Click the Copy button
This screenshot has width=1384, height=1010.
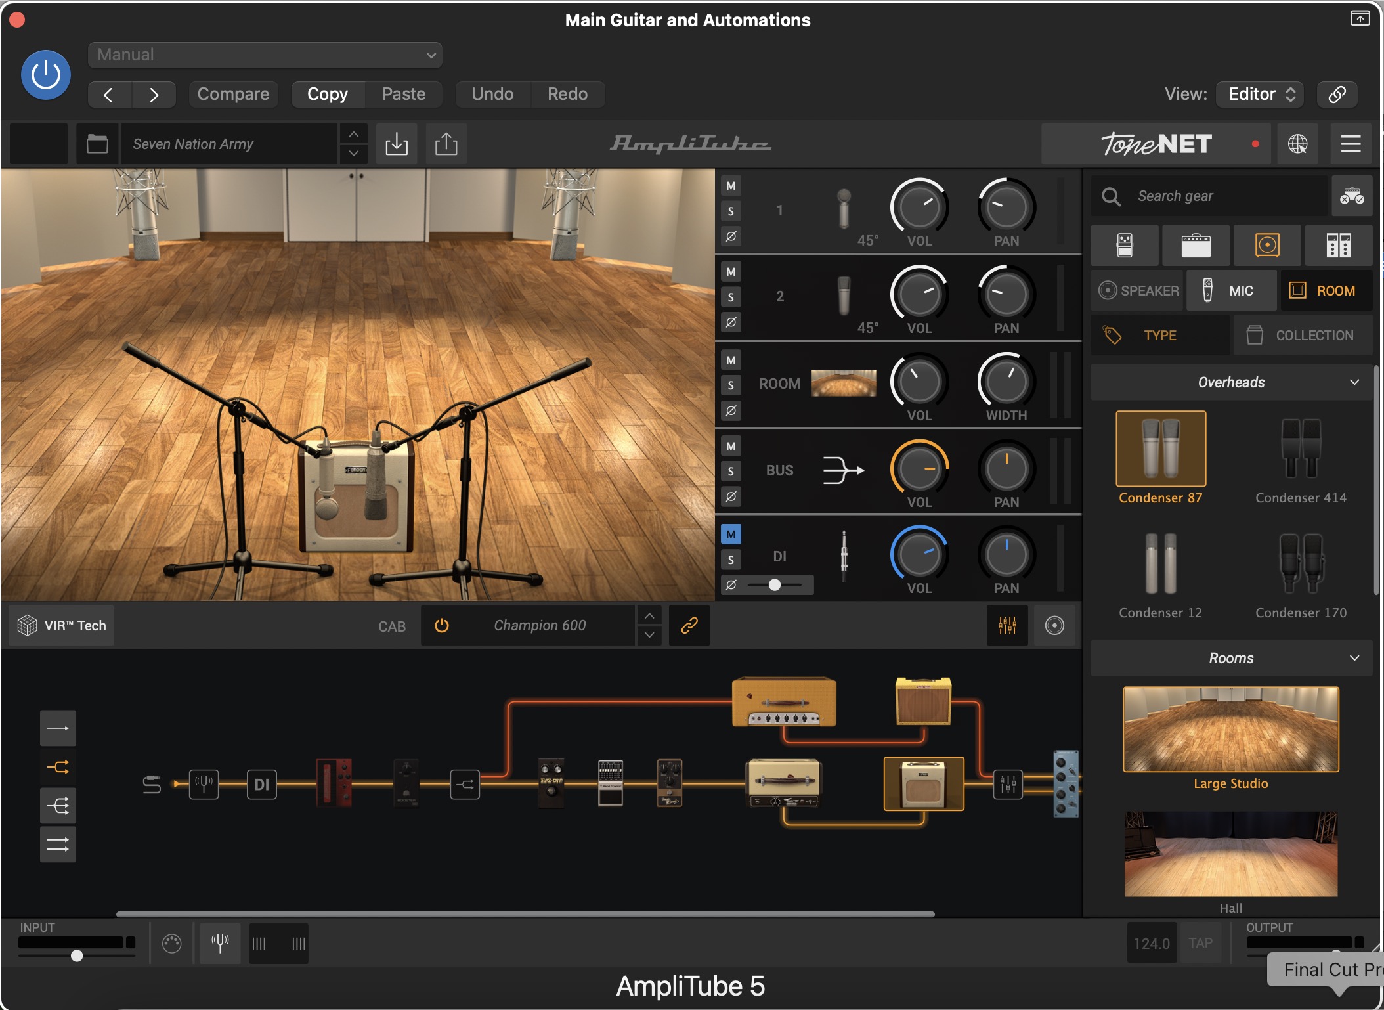tap(328, 94)
